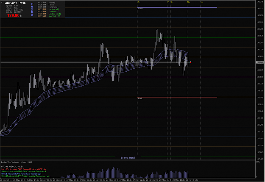Click the GBPJPY M15 chart title
This screenshot has height=182, width=265.
click(15, 3)
